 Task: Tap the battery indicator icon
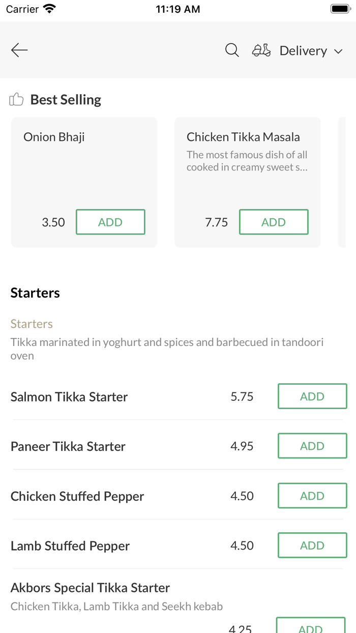(340, 9)
